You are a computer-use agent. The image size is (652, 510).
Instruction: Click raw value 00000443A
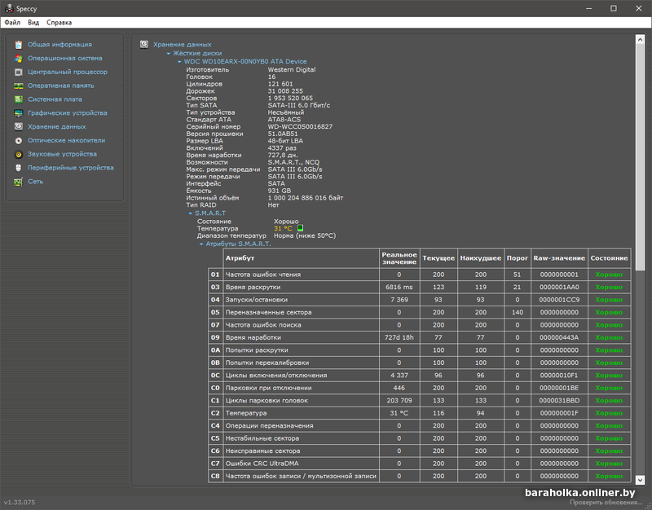coord(559,337)
